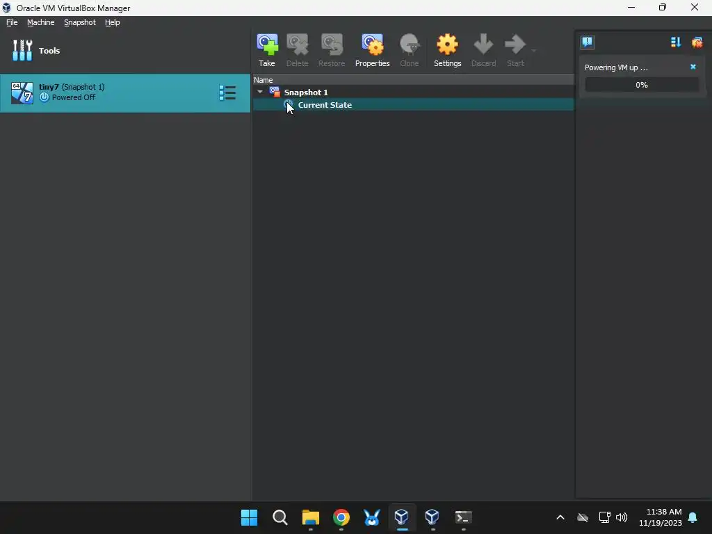
Task: Click the Powered Off status text
Action: click(74, 97)
